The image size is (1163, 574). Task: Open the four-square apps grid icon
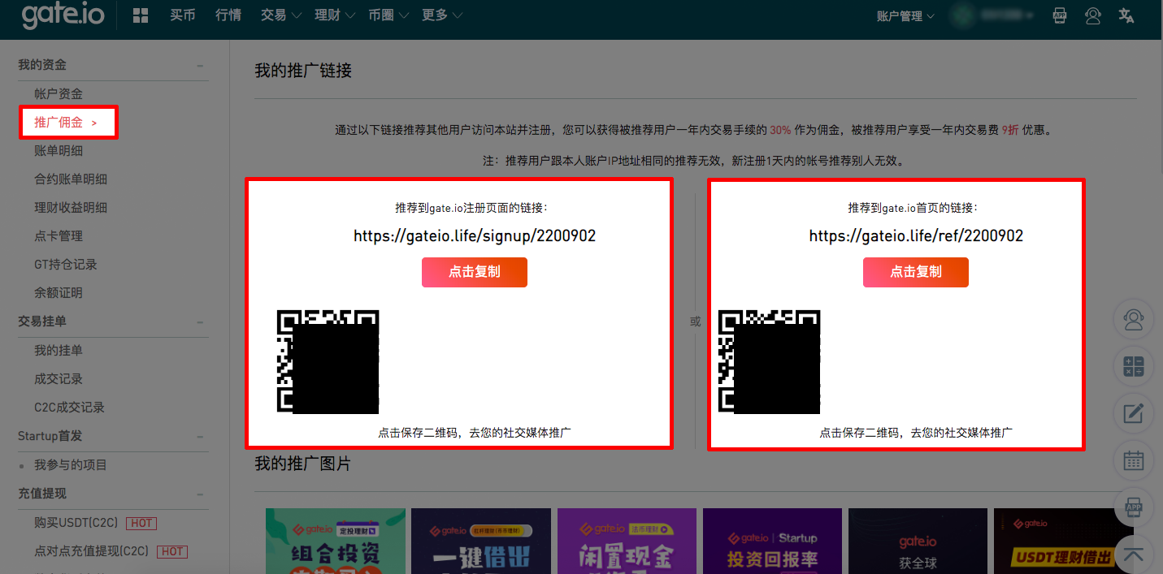coord(141,15)
